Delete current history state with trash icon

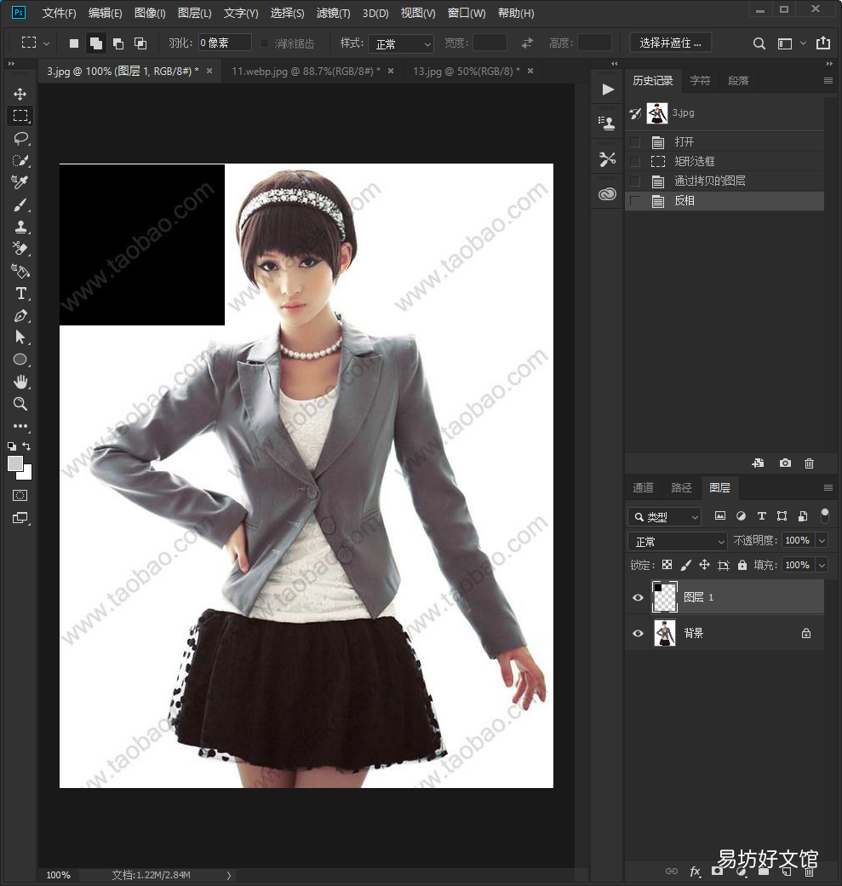(x=809, y=463)
